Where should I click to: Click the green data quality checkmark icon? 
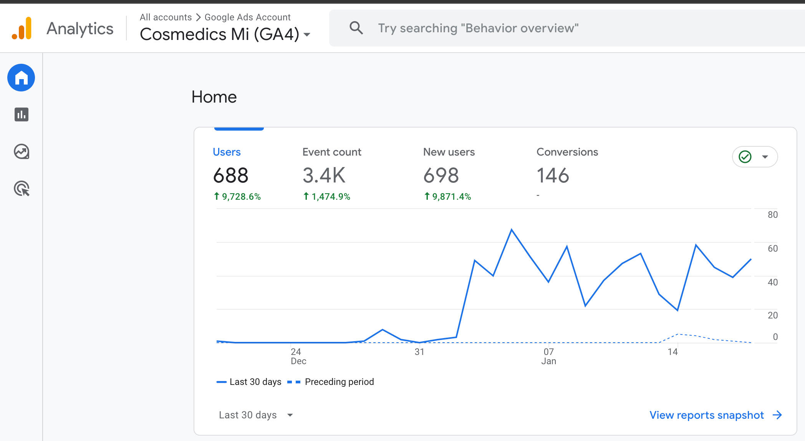(745, 157)
